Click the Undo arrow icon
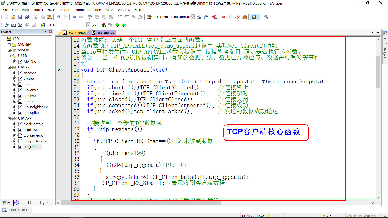The width and height of the screenshot is (388, 218). pyautogui.click(x=59, y=17)
